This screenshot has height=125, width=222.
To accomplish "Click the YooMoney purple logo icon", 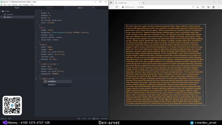I will (5, 123).
